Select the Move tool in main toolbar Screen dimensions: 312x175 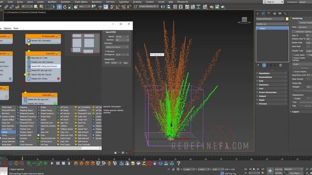coord(59,7)
